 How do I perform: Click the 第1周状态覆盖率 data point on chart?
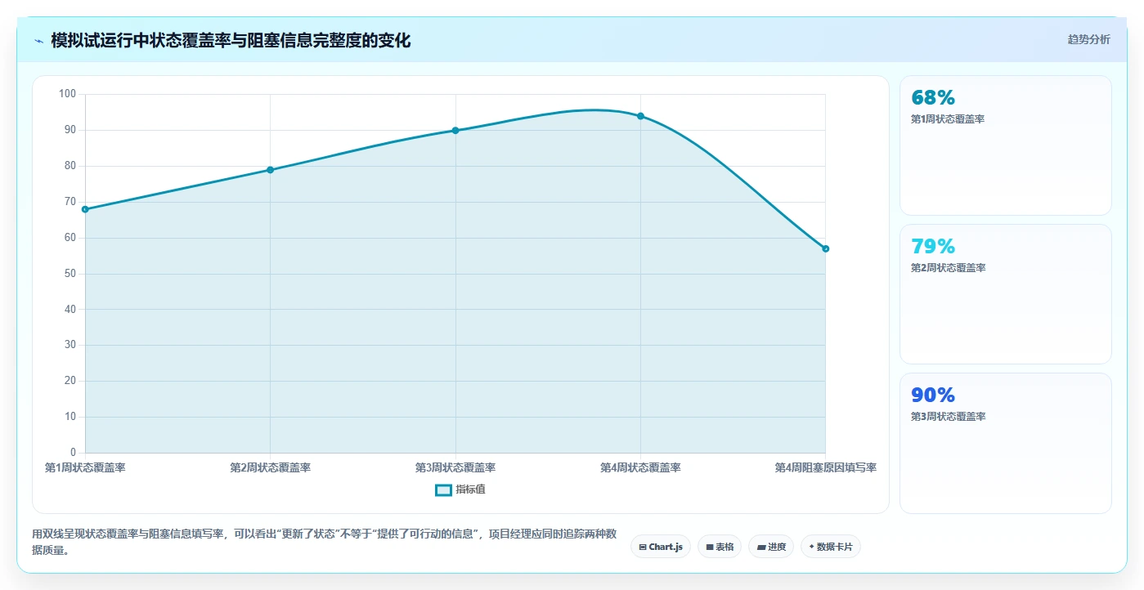tap(85, 209)
